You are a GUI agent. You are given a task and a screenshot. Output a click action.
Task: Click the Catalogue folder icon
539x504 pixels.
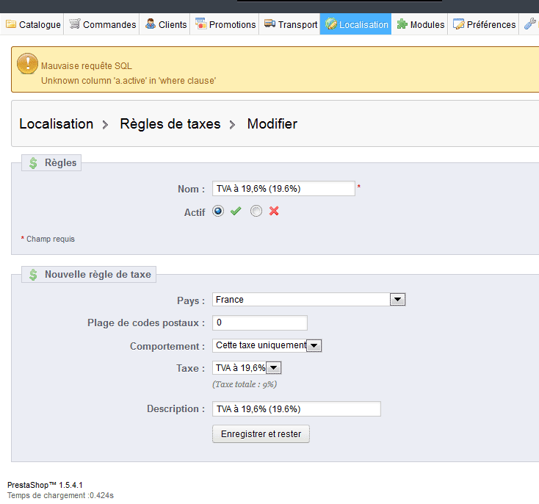click(x=11, y=24)
